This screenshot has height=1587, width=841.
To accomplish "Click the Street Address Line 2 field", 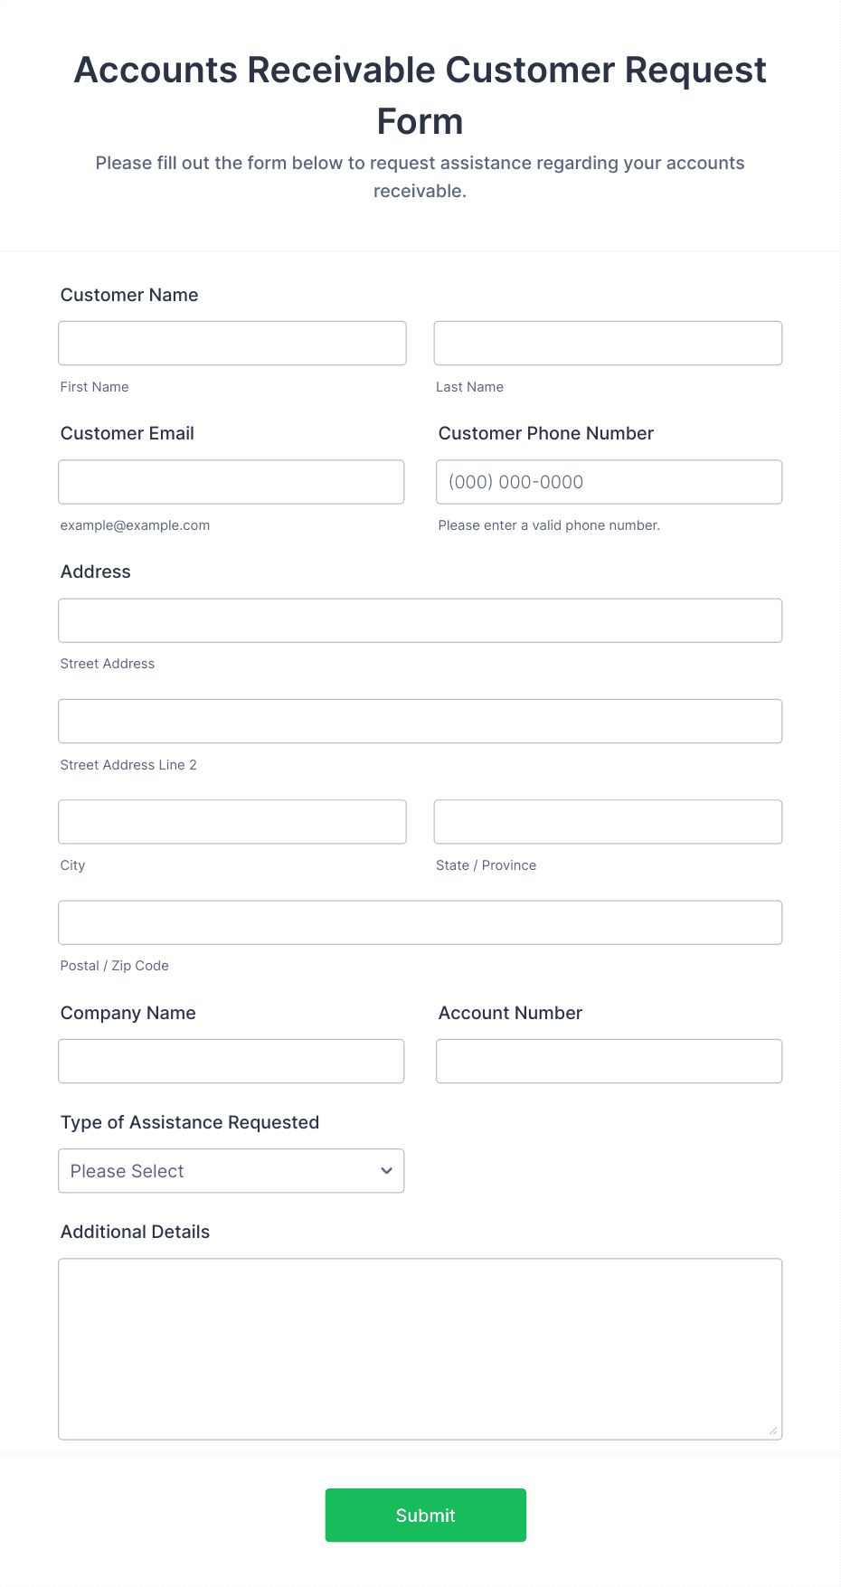I will pos(420,721).
